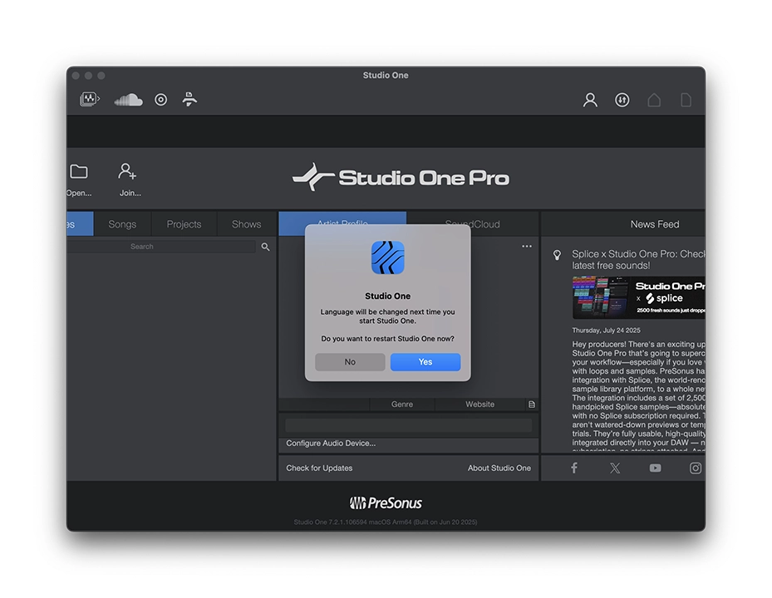The image size is (772, 598).
Task: Open the three-dots menu in artist panel
Action: tap(527, 247)
